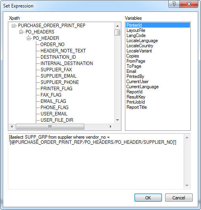Select SUPPLIER_FAX node
The height and width of the screenshot is (210, 201).
point(56,70)
